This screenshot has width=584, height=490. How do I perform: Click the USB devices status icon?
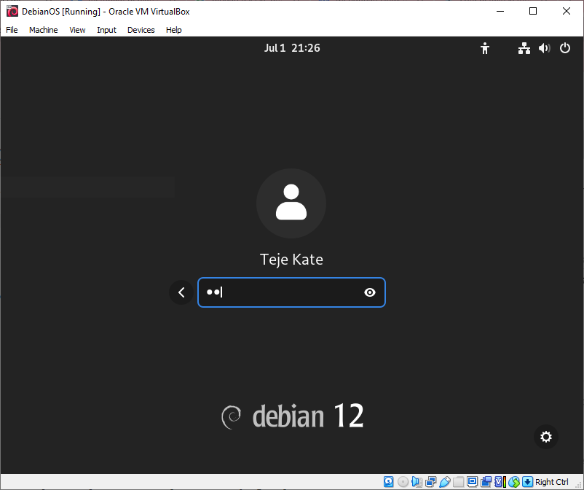coord(444,482)
